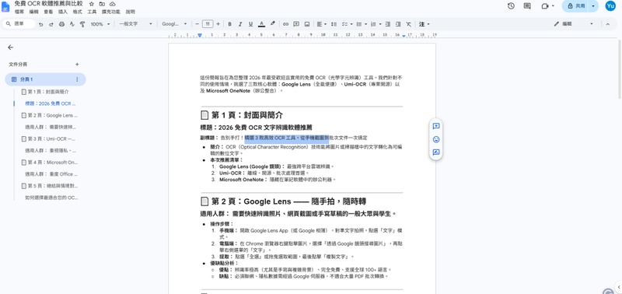The height and width of the screenshot is (294, 622).
Task: Open the 查看 menu
Action: (48, 12)
